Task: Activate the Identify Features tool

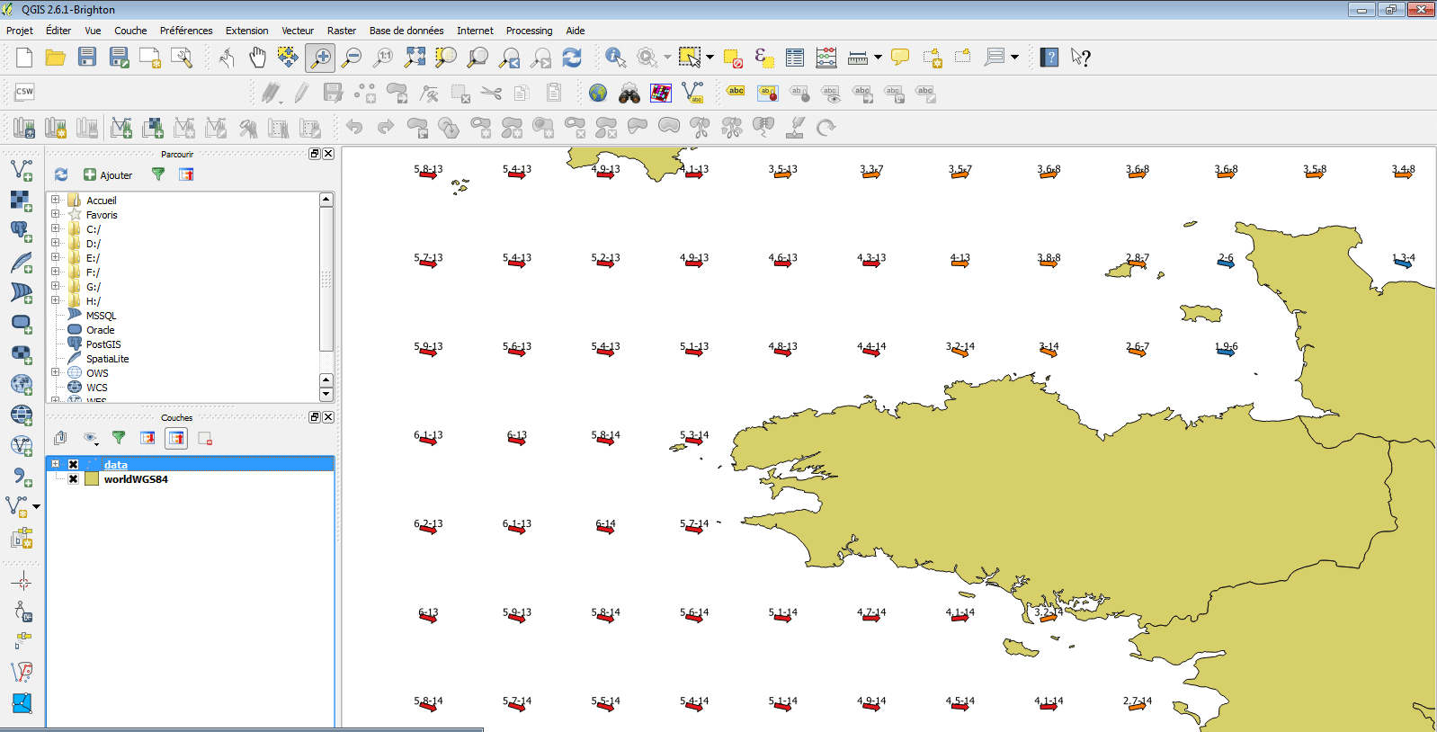Action: [615, 58]
